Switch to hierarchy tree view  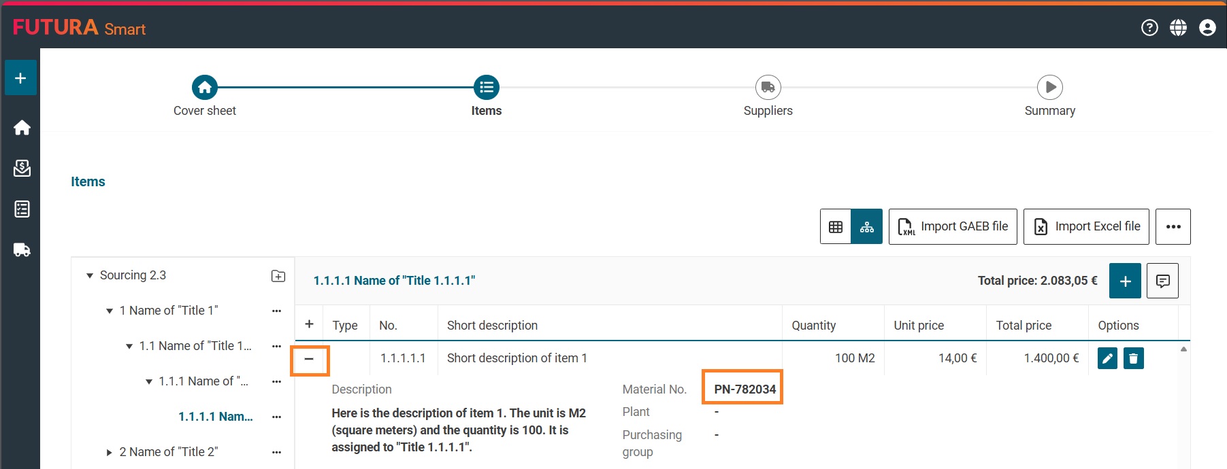[866, 227]
